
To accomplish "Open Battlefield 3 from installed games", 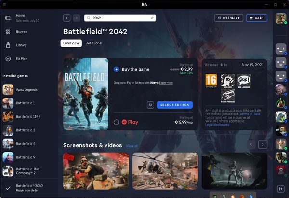I will pyautogui.click(x=29, y=130).
